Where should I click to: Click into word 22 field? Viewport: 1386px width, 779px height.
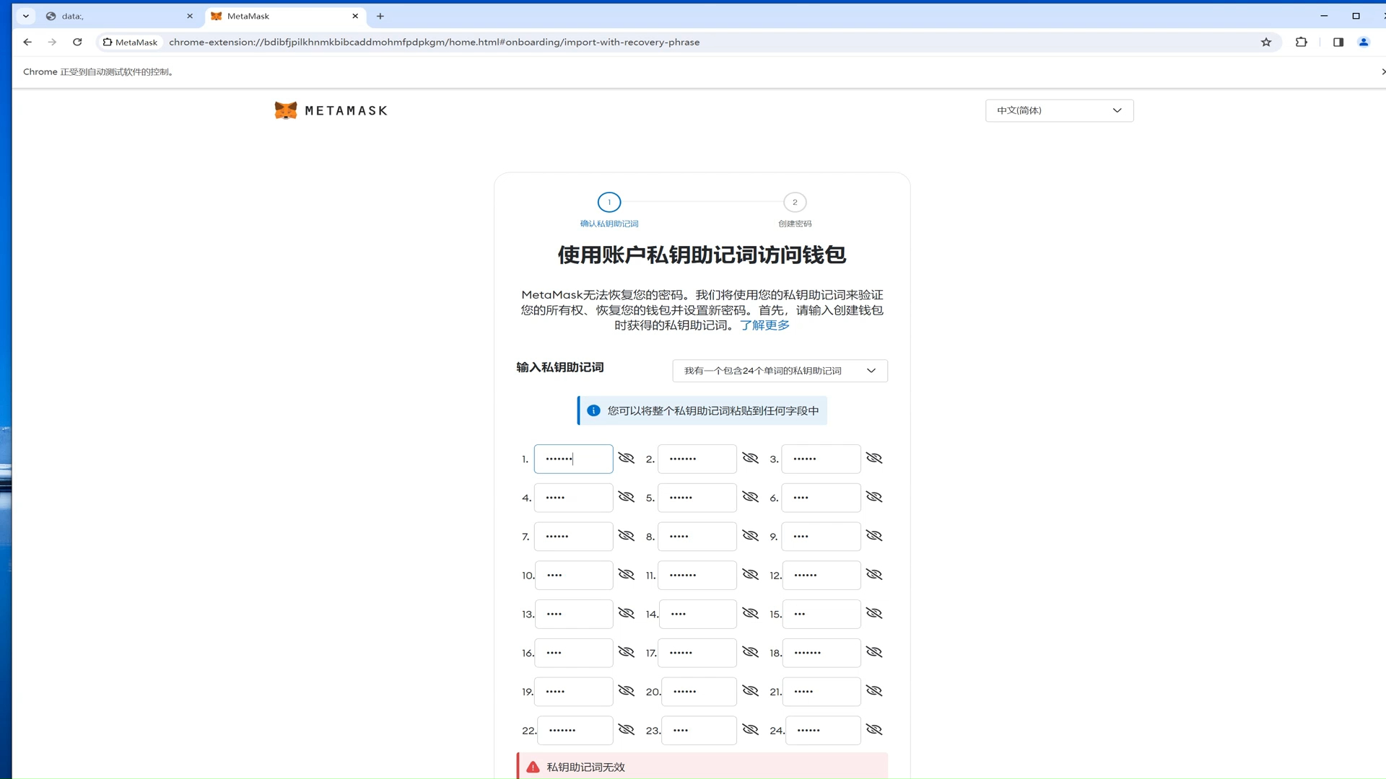tap(575, 731)
